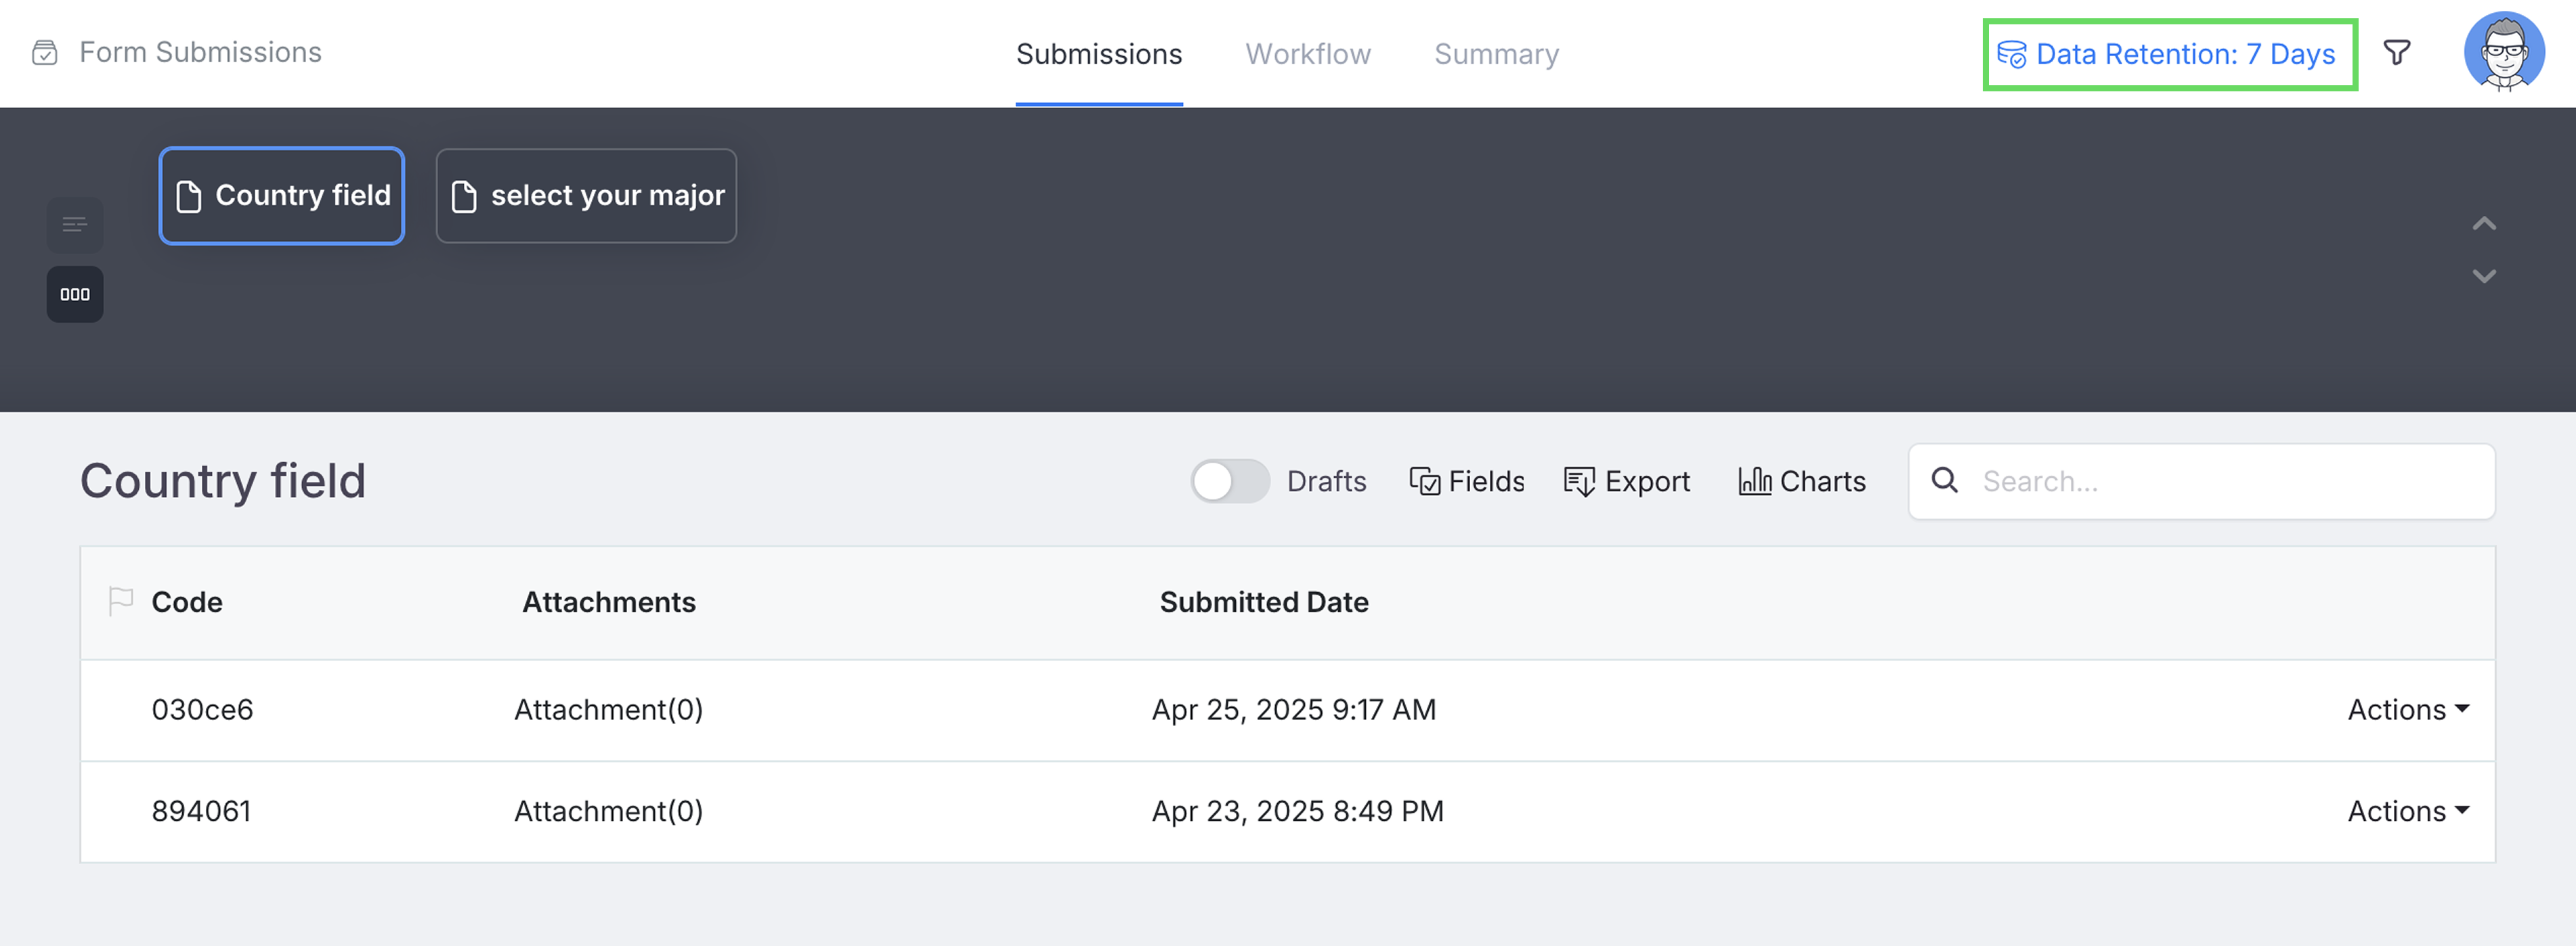Open Actions dropdown for 030ce6
Viewport: 2576px width, 946px height.
point(2407,709)
